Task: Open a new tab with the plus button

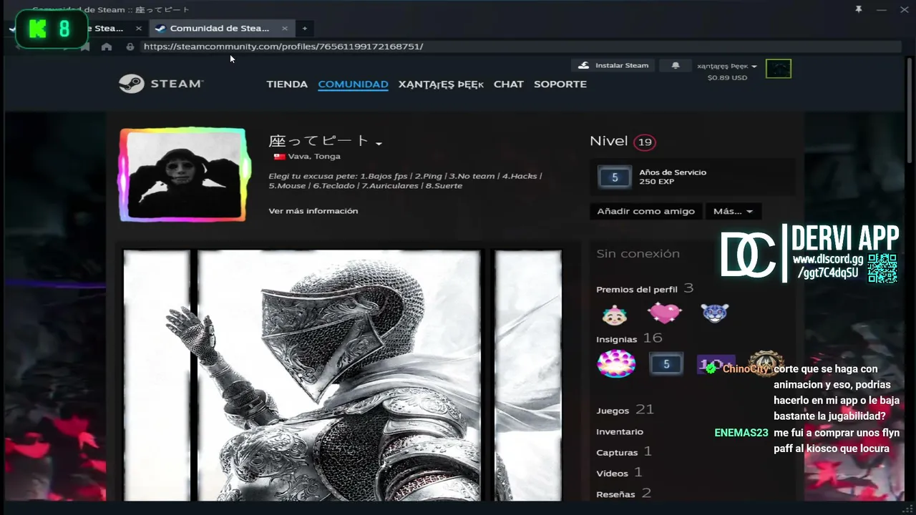Action: (x=304, y=29)
